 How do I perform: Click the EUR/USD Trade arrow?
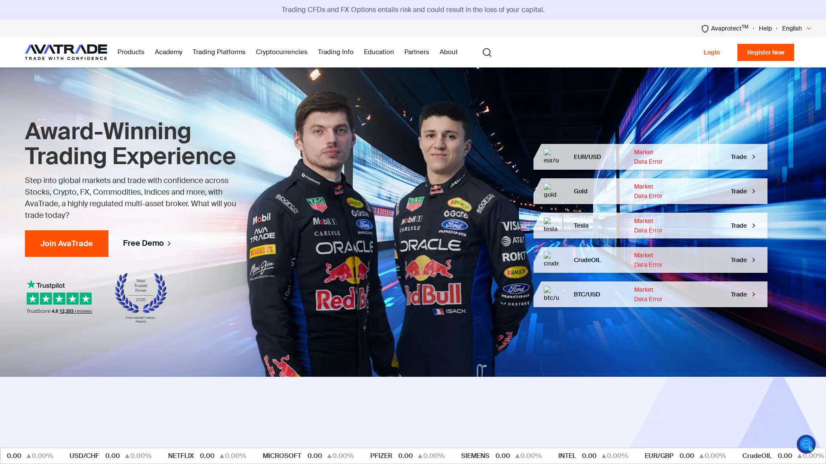(754, 157)
